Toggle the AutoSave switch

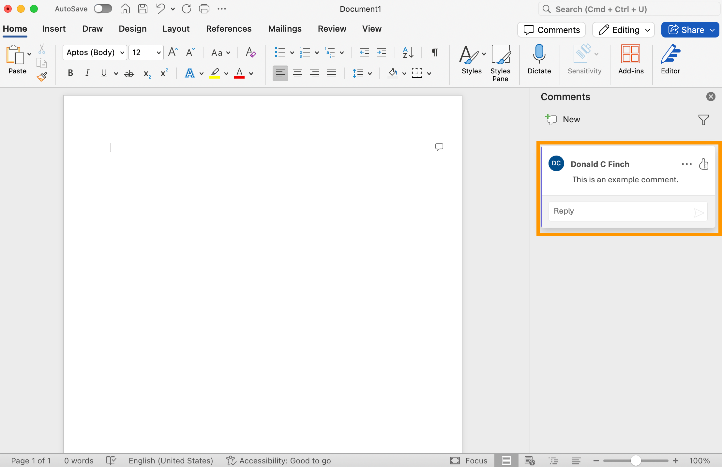click(x=103, y=9)
